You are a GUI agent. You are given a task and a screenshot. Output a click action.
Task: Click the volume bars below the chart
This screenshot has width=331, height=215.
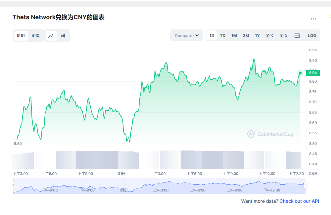click(x=157, y=160)
